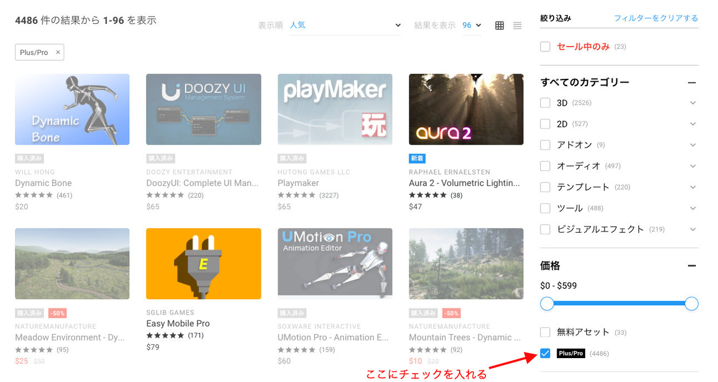
Task: Click publisher SOXWARE INTERACTIVE
Action: [320, 326]
